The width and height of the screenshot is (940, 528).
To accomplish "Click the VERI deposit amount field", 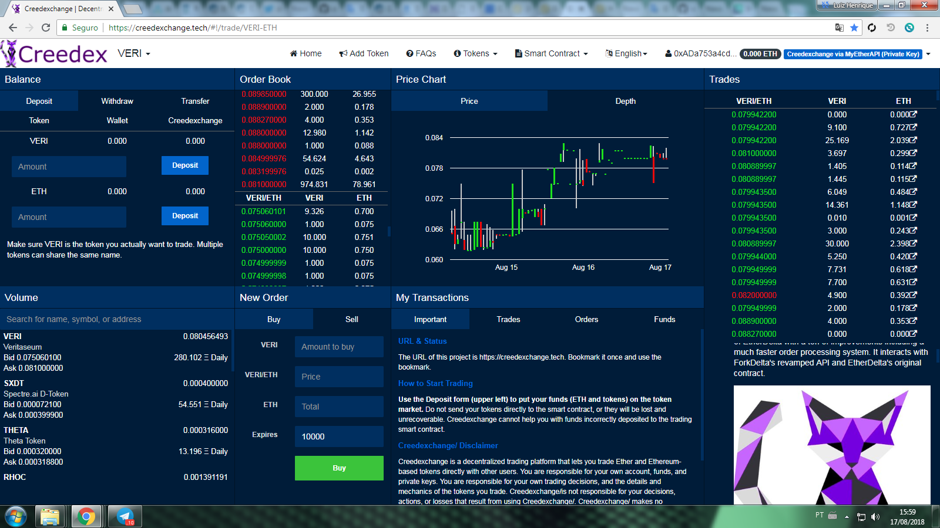I will [x=69, y=167].
